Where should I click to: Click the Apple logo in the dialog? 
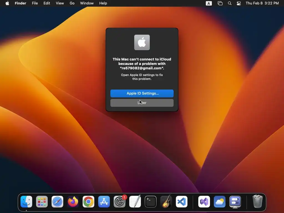[142, 42]
